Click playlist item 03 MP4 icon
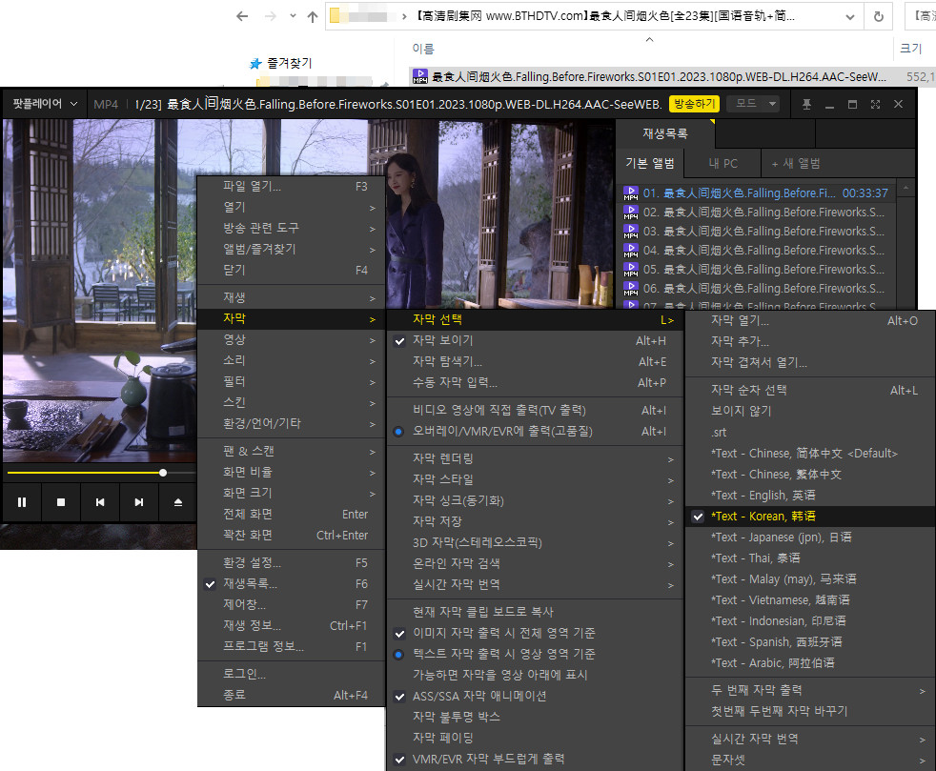936x771 pixels. click(x=630, y=232)
